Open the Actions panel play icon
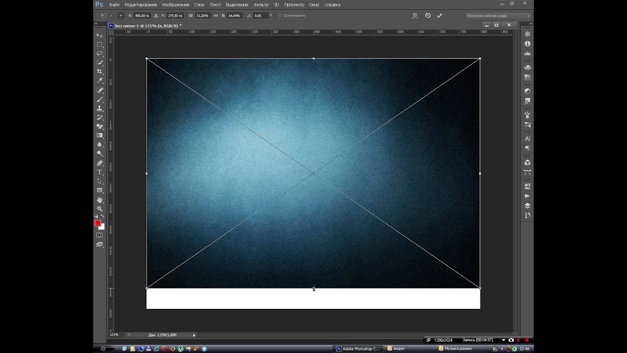Viewport: 627px width, 353px height. tap(528, 196)
